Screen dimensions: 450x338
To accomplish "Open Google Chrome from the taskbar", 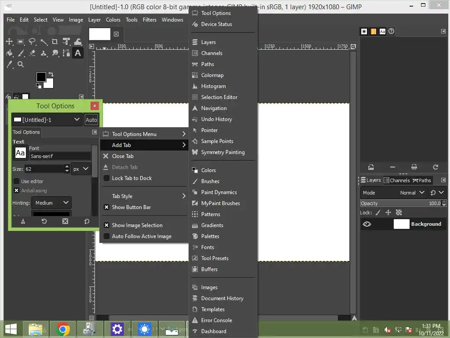I will (63, 329).
